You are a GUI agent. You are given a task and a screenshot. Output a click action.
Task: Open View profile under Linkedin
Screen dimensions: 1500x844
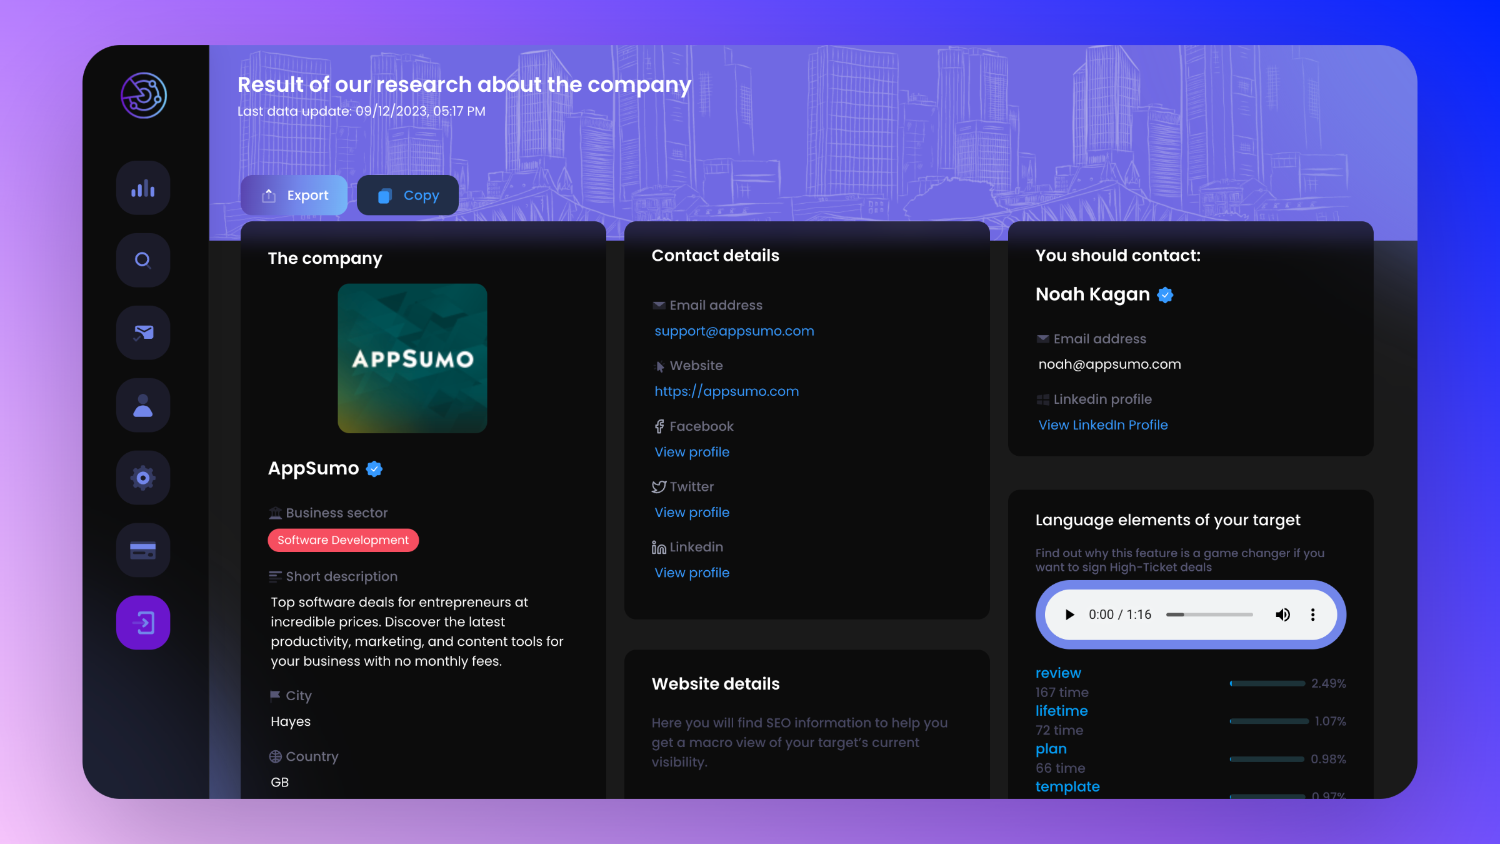click(x=692, y=573)
